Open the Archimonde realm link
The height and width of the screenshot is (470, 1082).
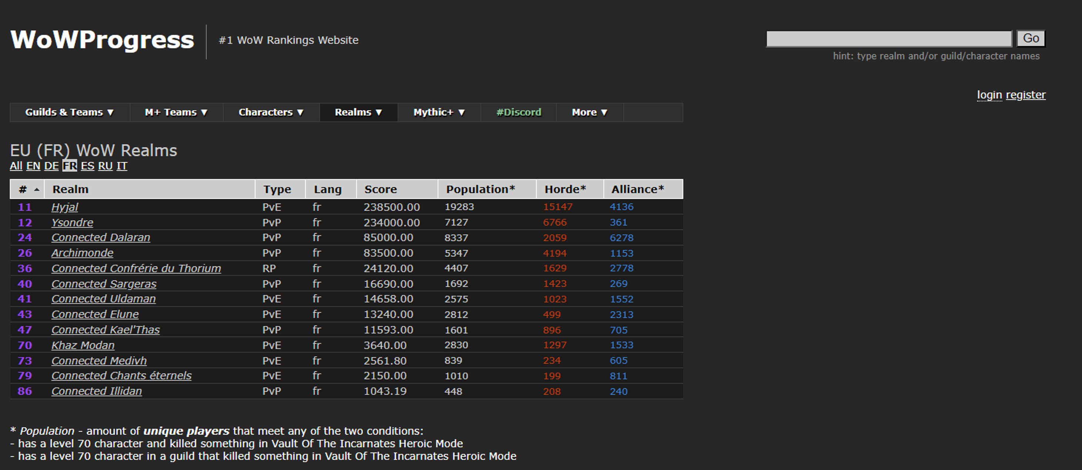click(82, 253)
